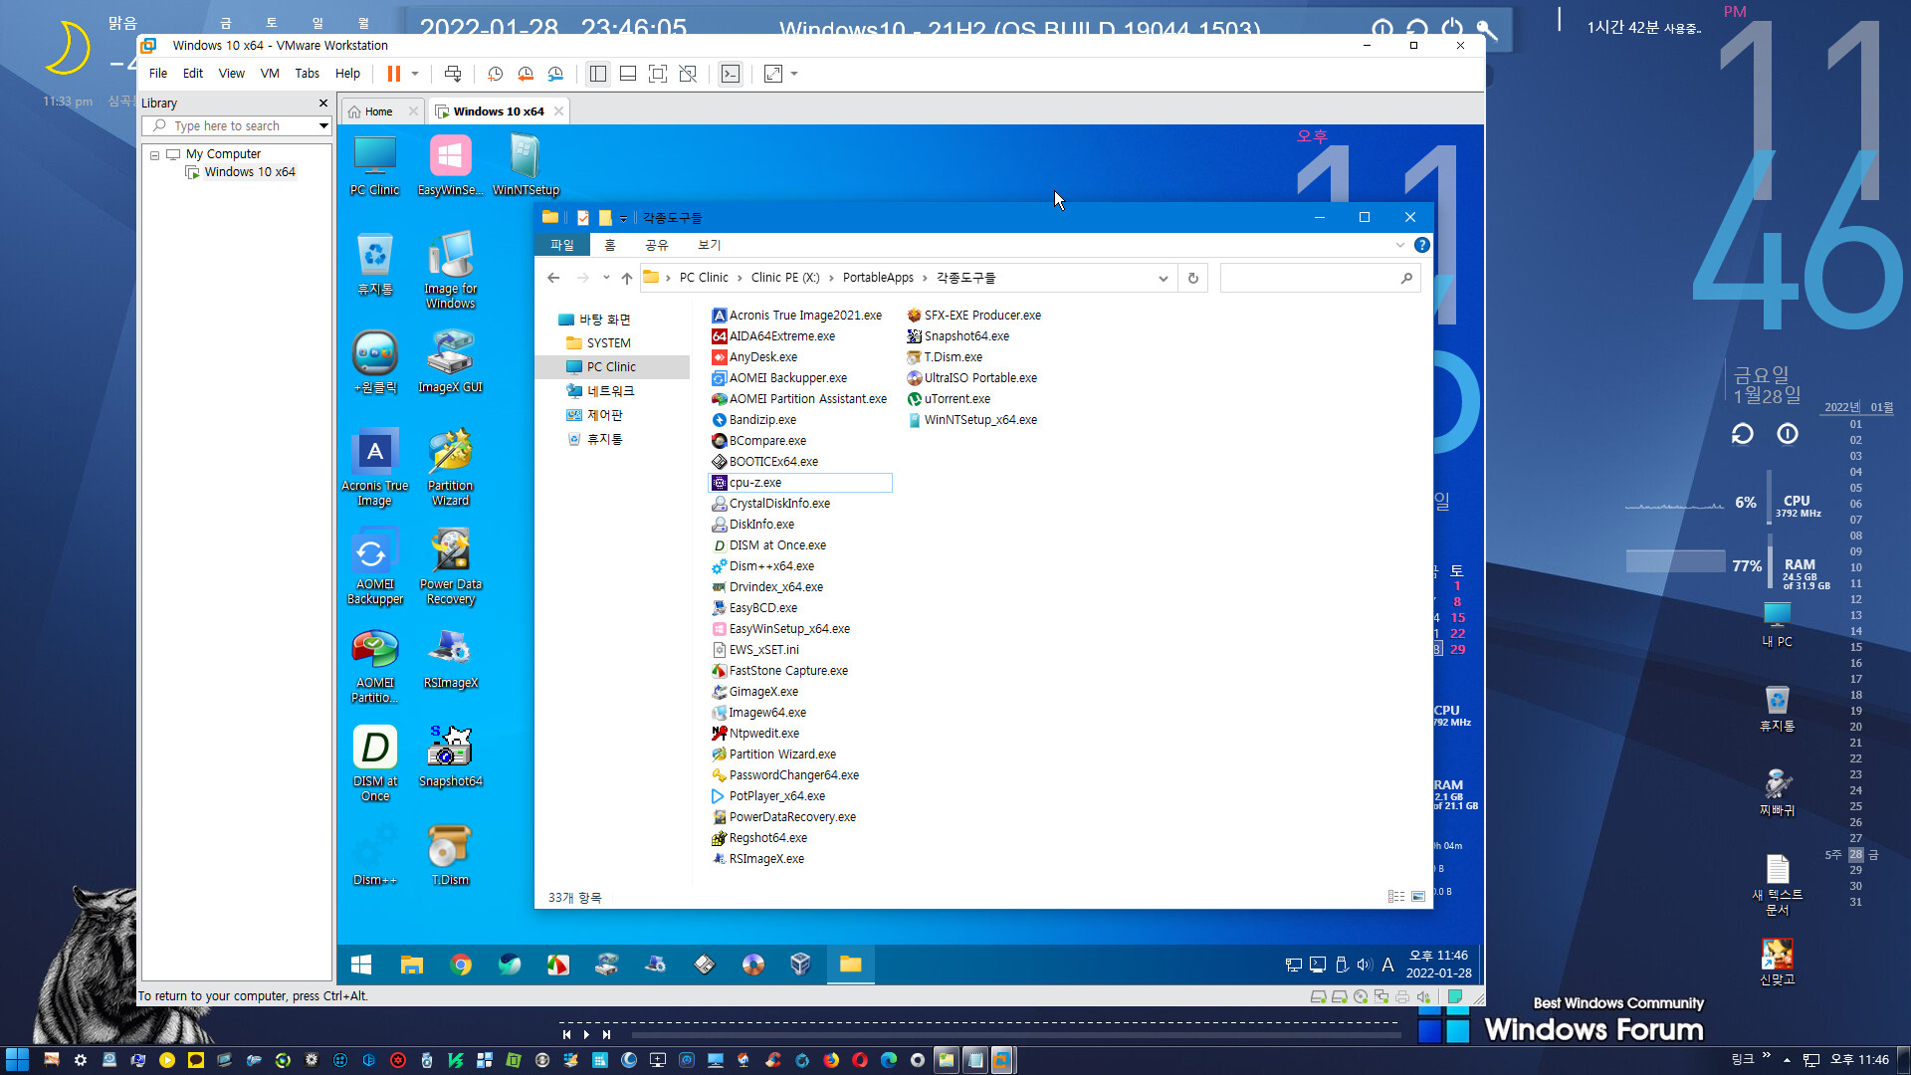
Task: Open WinNTSetup desktop shortcut
Action: pyautogui.click(x=526, y=165)
